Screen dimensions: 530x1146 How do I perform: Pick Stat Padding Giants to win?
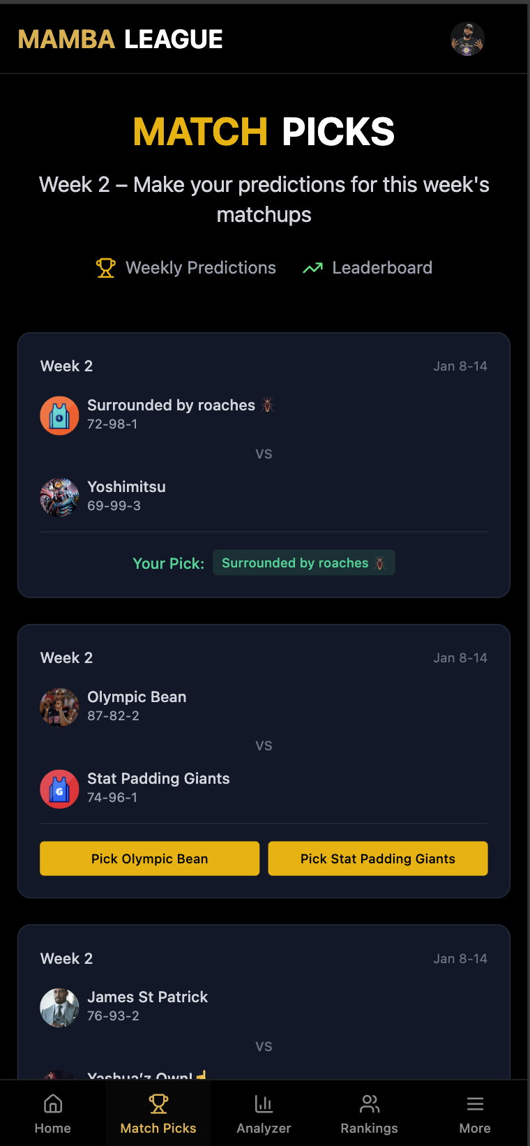[377, 858]
